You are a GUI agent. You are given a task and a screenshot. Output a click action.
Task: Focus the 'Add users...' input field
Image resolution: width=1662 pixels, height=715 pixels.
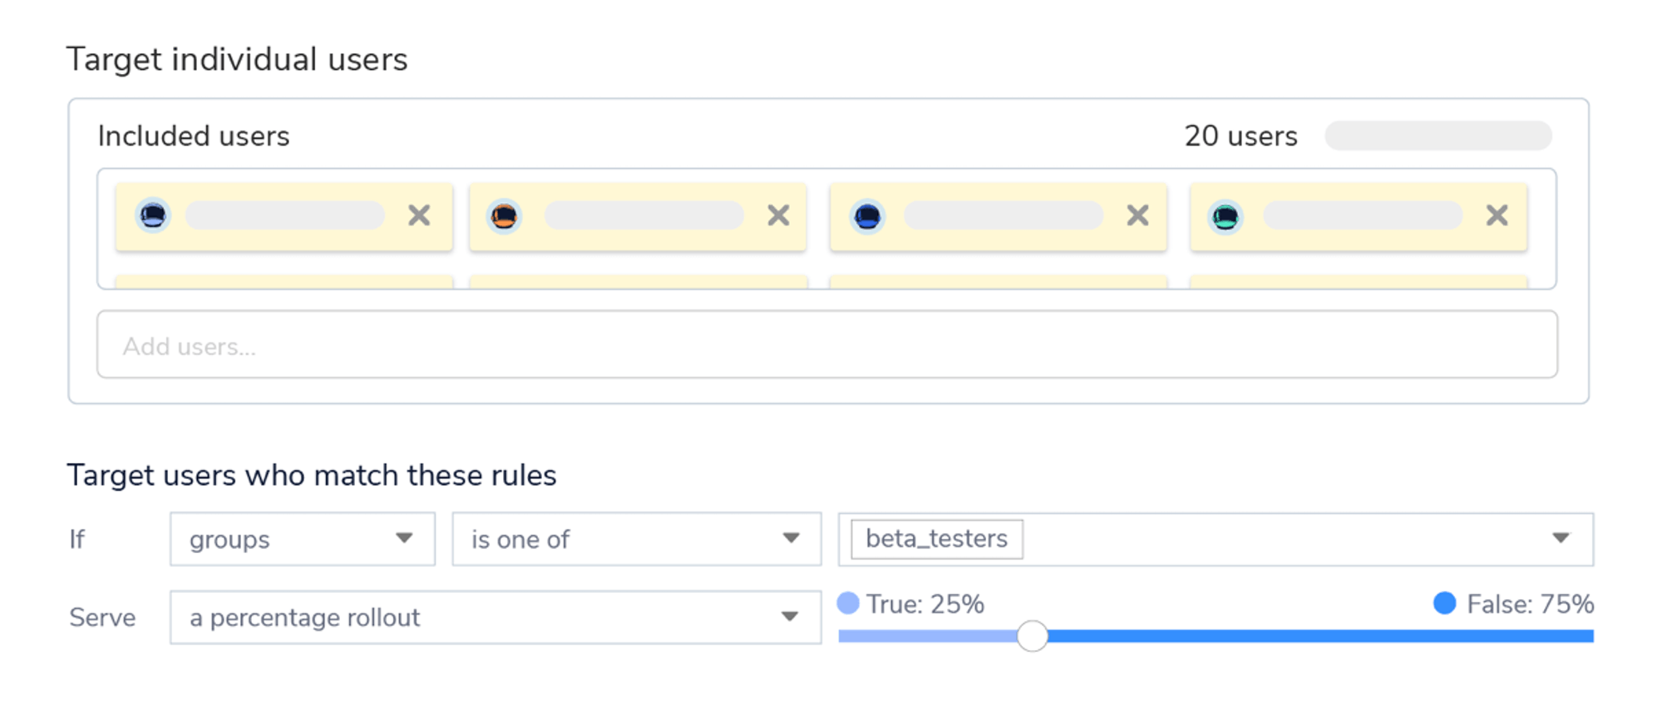pyautogui.click(x=826, y=345)
